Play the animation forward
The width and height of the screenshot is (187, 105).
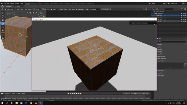pos(77,93)
